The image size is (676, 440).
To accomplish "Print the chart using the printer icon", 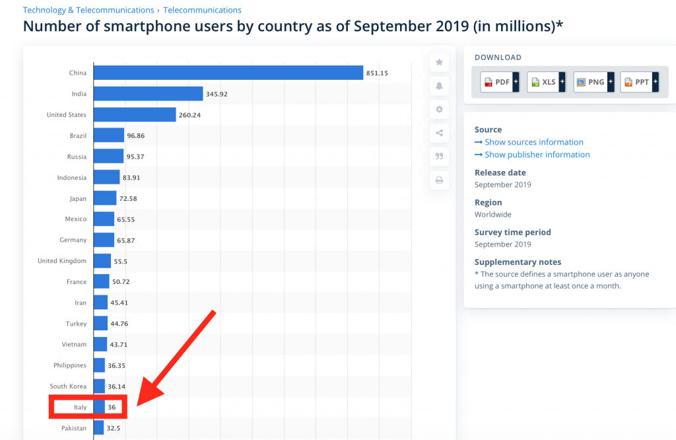I will click(x=439, y=180).
